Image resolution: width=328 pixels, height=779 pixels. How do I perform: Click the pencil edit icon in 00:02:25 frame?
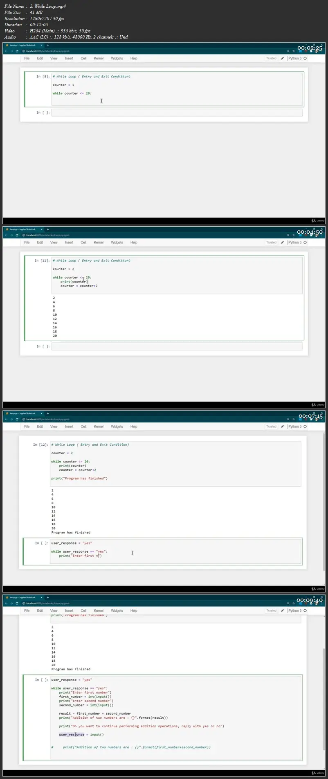pyautogui.click(x=282, y=58)
